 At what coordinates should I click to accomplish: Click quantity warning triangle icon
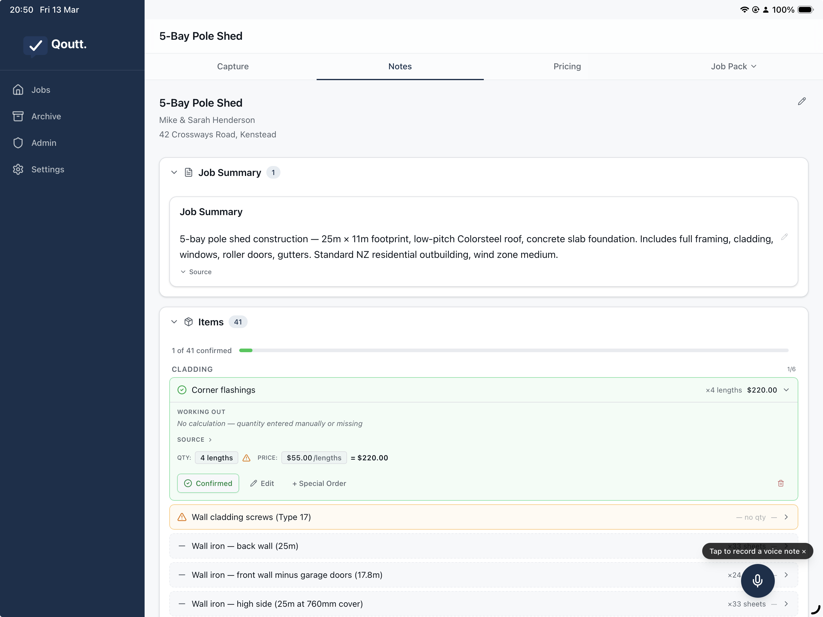[246, 458]
